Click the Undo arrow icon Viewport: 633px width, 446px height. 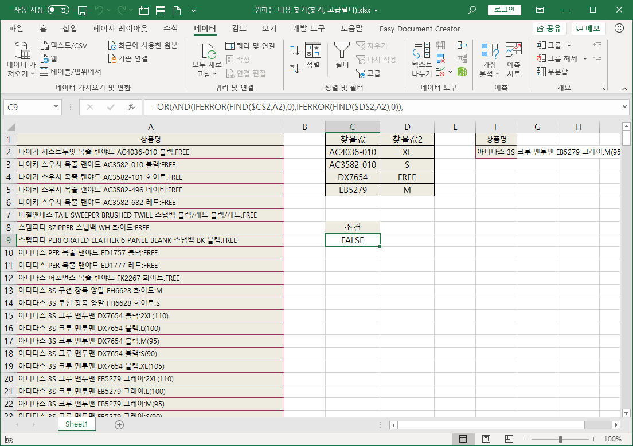click(99, 10)
